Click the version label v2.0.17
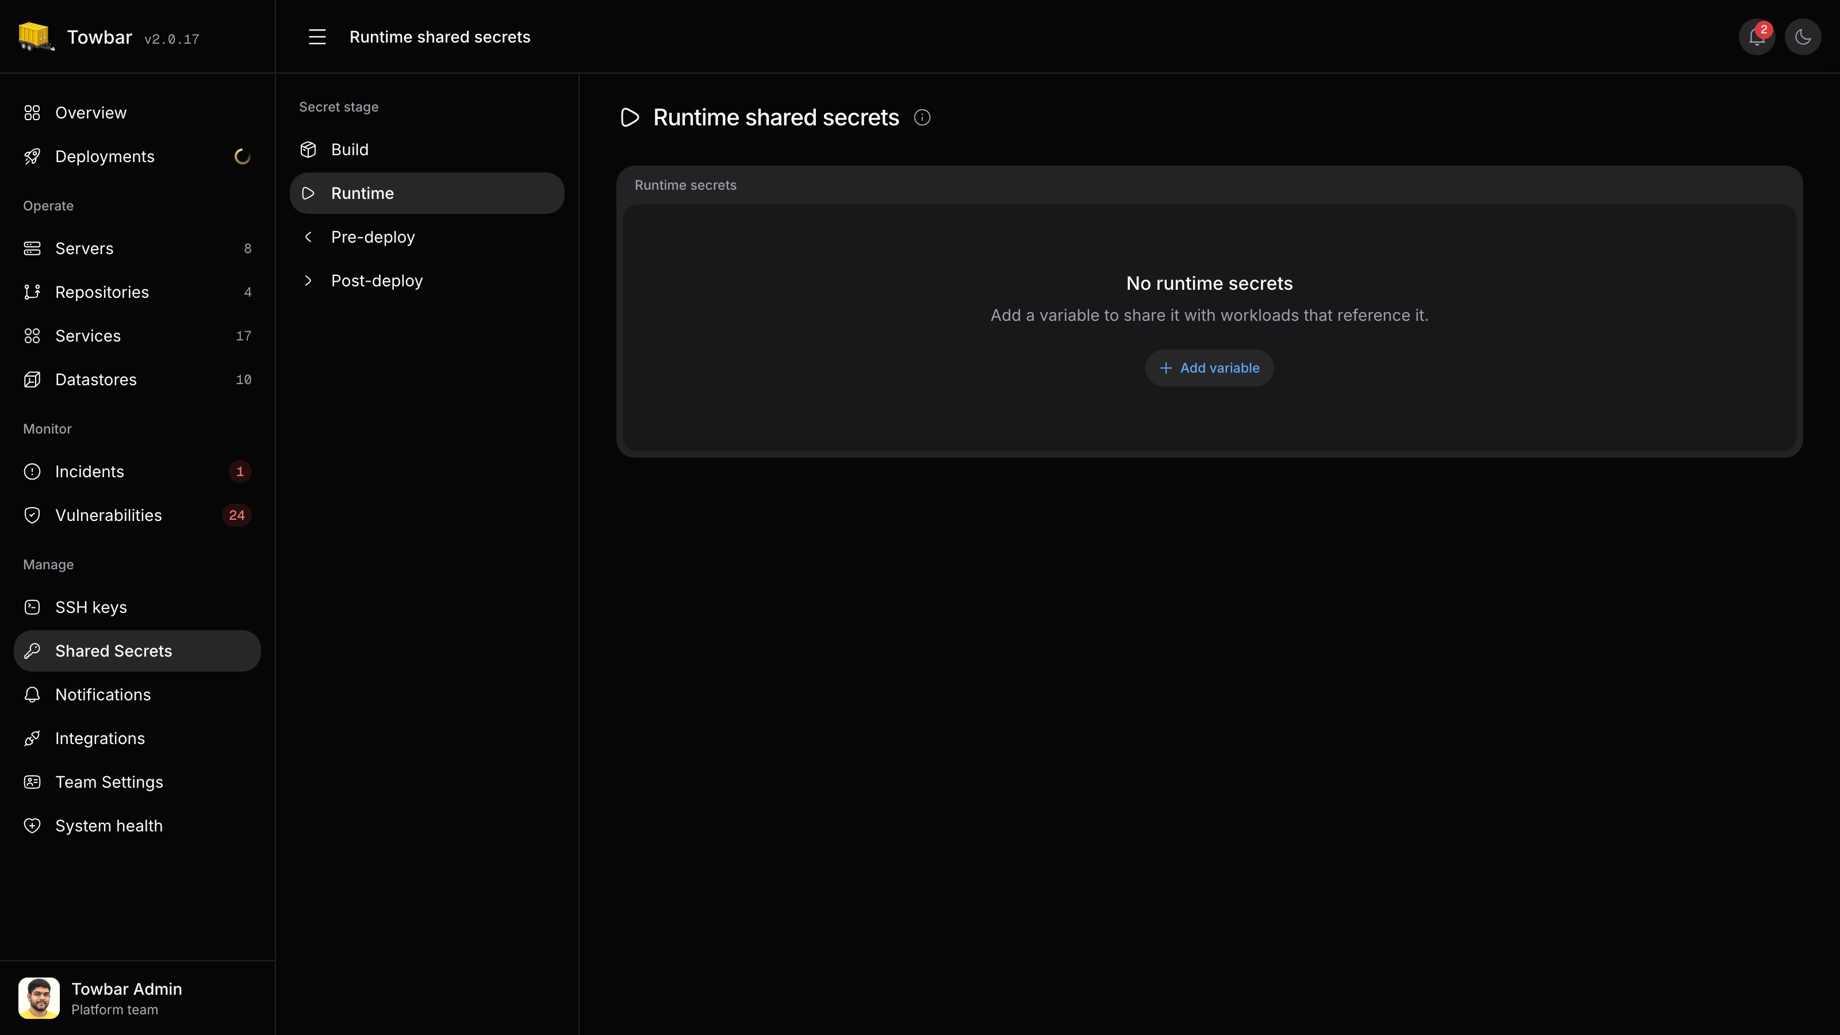The image size is (1840, 1035). [x=171, y=39]
